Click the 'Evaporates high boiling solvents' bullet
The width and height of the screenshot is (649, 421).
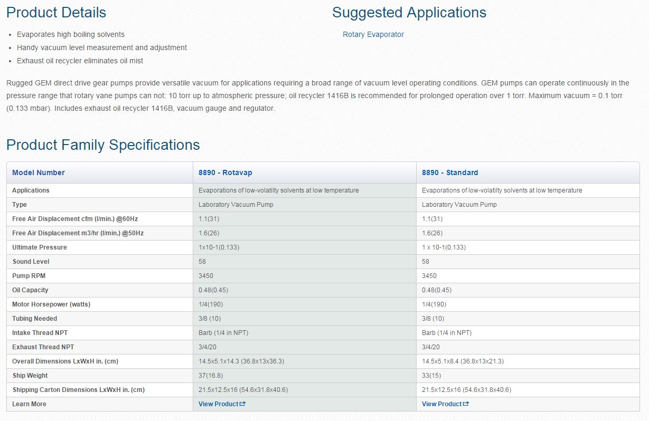tap(71, 34)
